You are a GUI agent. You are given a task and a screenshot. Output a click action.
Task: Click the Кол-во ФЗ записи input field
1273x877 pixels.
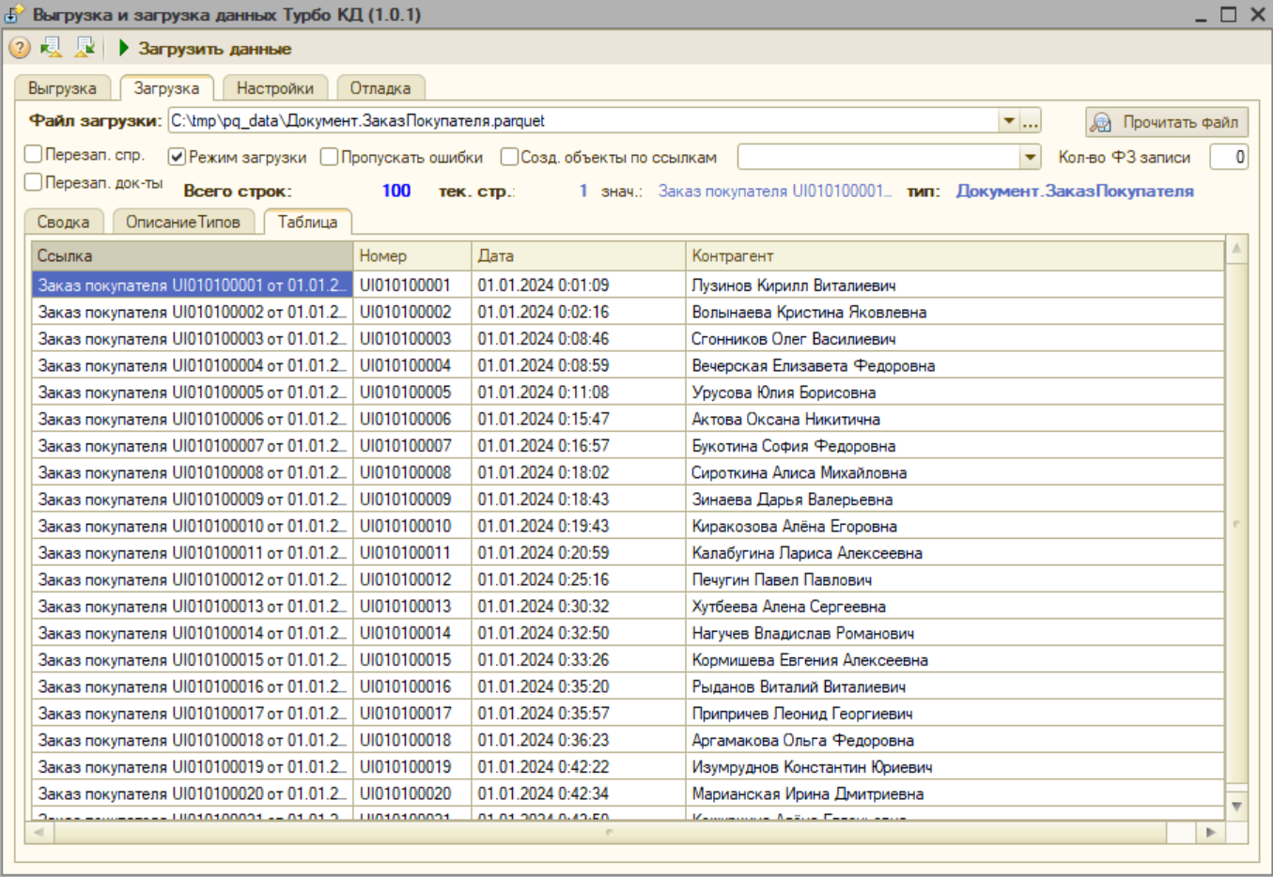point(1228,157)
